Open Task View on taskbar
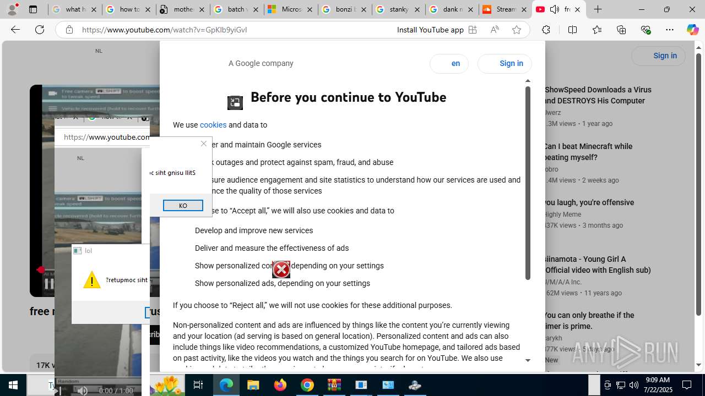 tap(198, 385)
